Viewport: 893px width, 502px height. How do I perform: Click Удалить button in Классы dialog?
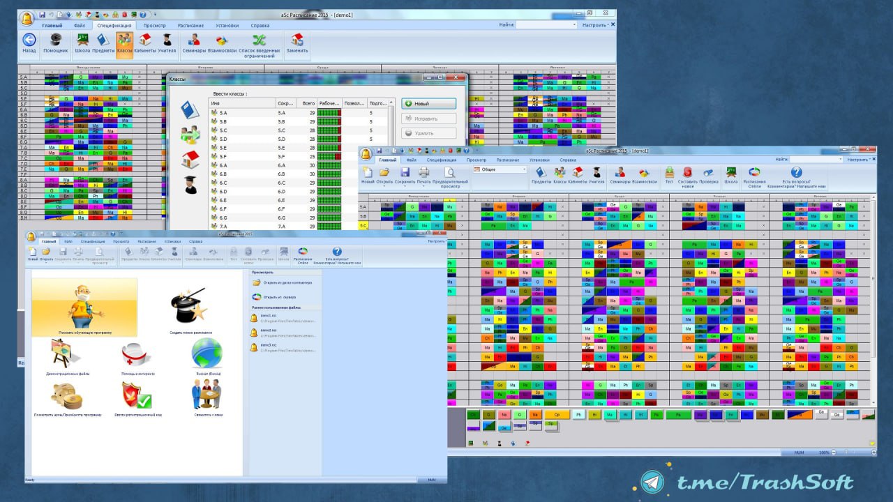point(428,132)
